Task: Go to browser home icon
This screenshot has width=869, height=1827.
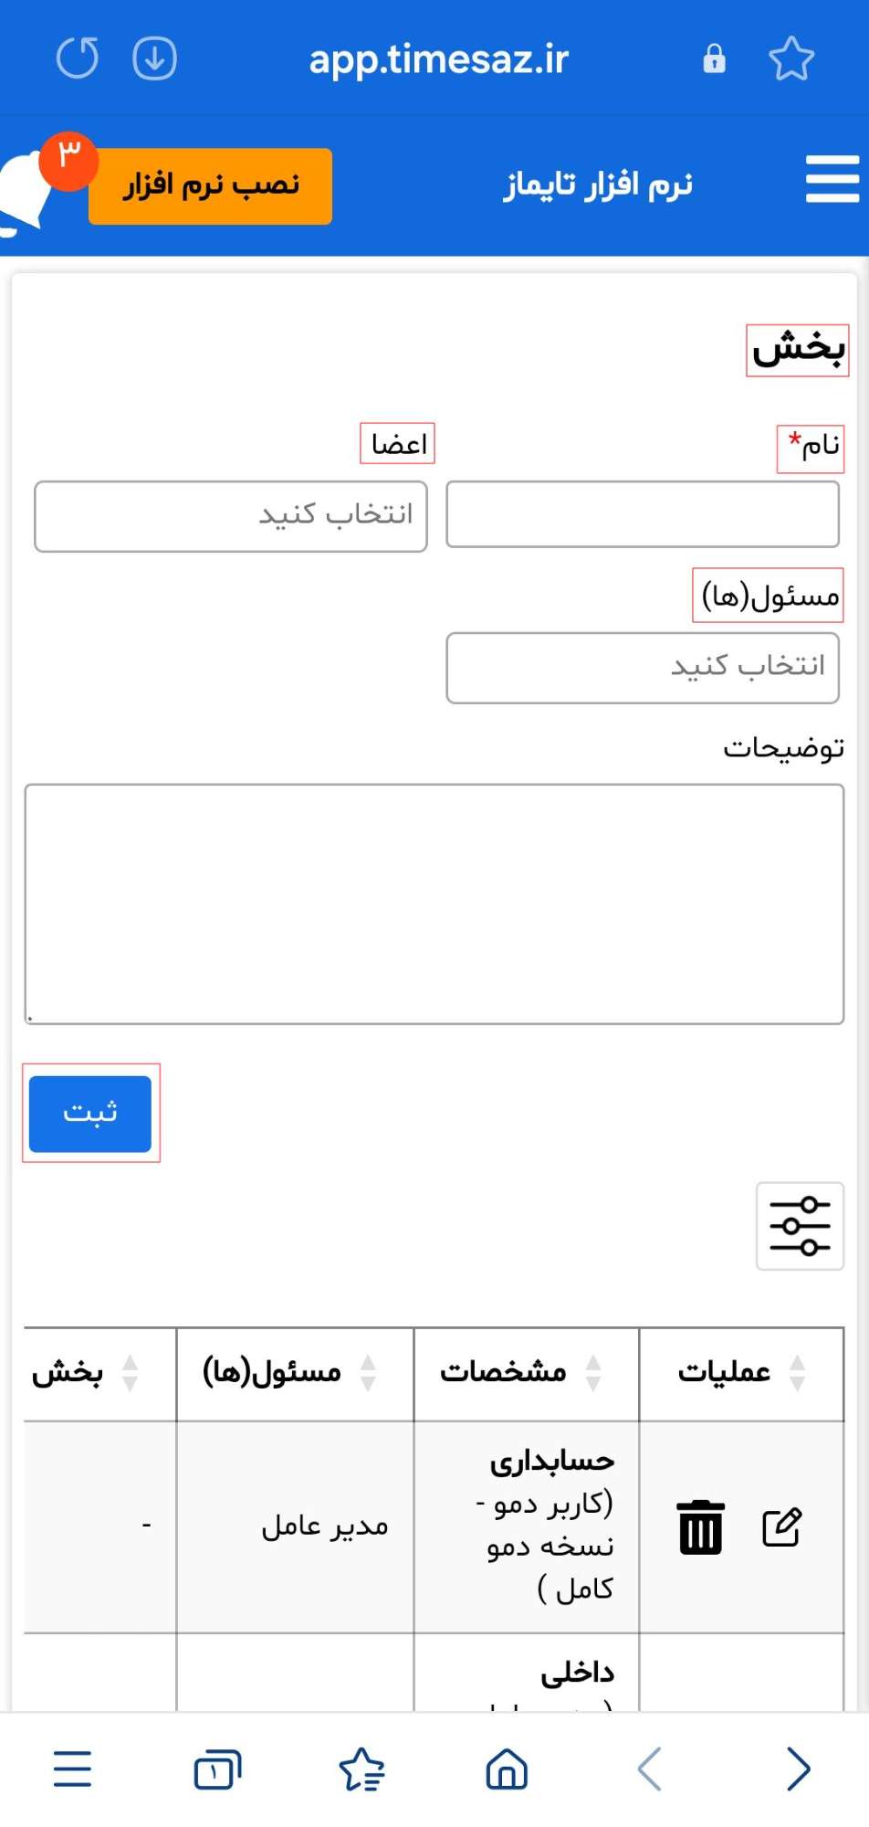Action: pyautogui.click(x=507, y=1769)
